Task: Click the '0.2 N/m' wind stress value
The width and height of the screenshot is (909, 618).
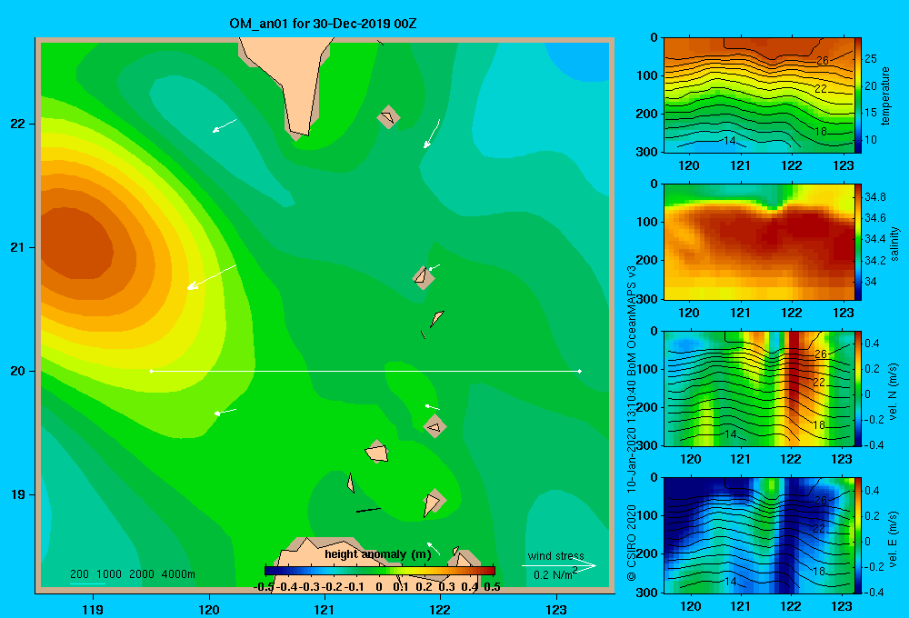Action: 553,575
